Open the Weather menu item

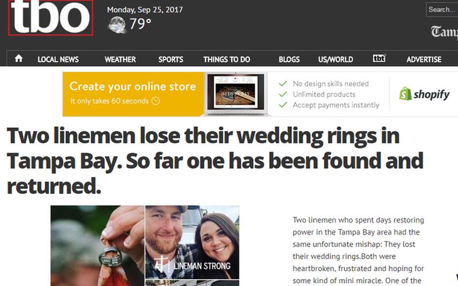point(120,59)
